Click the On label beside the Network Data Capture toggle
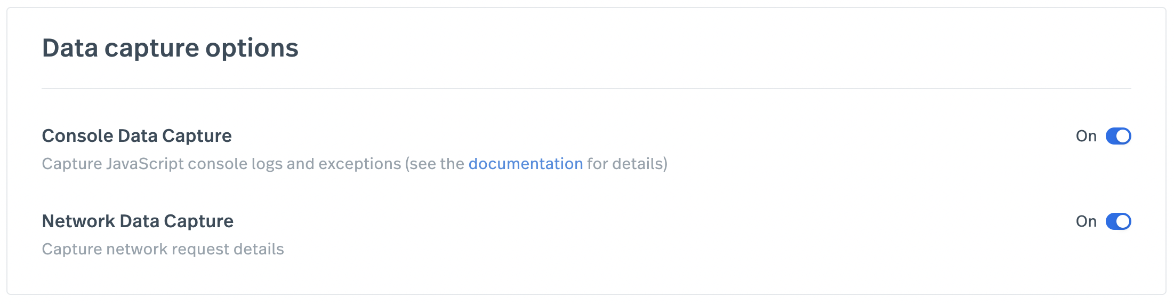This screenshot has height=304, width=1174. point(1086,221)
